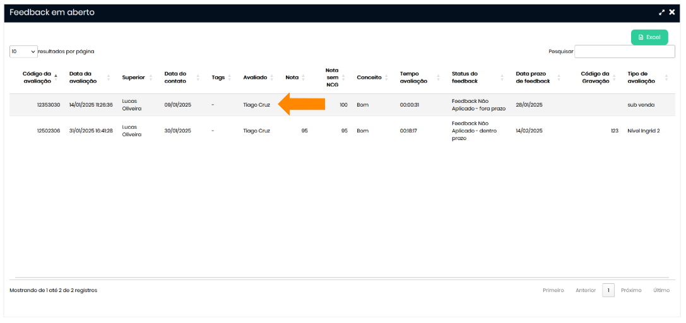Sort by Código da avaliação column
Image resolution: width=686 pixels, height=323 pixels.
pyautogui.click(x=37, y=78)
